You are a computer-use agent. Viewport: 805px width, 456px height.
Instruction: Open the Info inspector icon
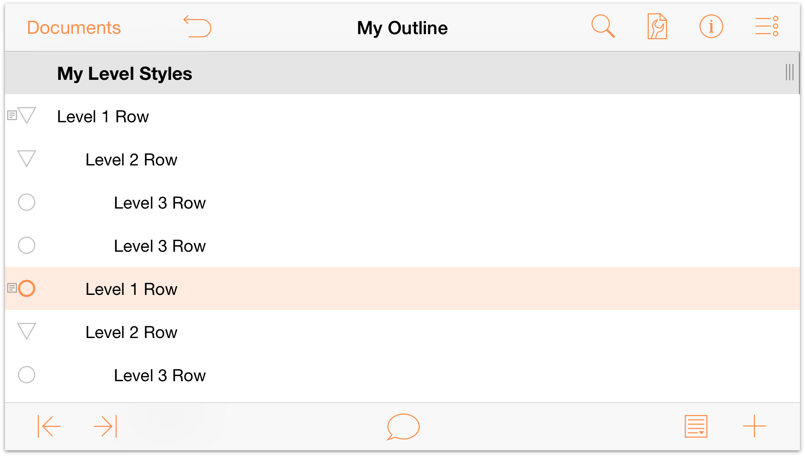pos(711,26)
